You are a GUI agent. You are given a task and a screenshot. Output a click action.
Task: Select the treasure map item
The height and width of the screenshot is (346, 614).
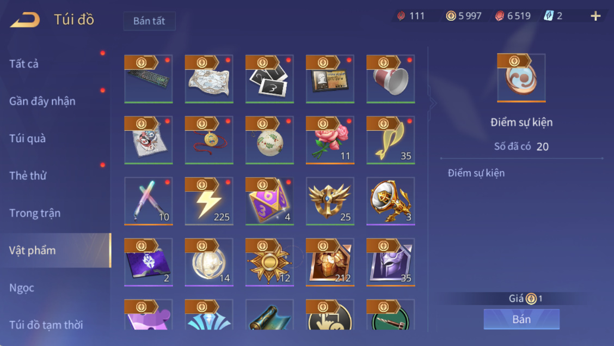point(209,79)
